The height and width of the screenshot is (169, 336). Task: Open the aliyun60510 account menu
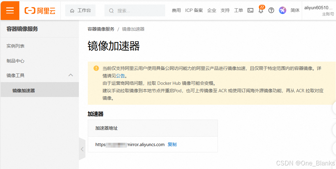[x=319, y=11]
